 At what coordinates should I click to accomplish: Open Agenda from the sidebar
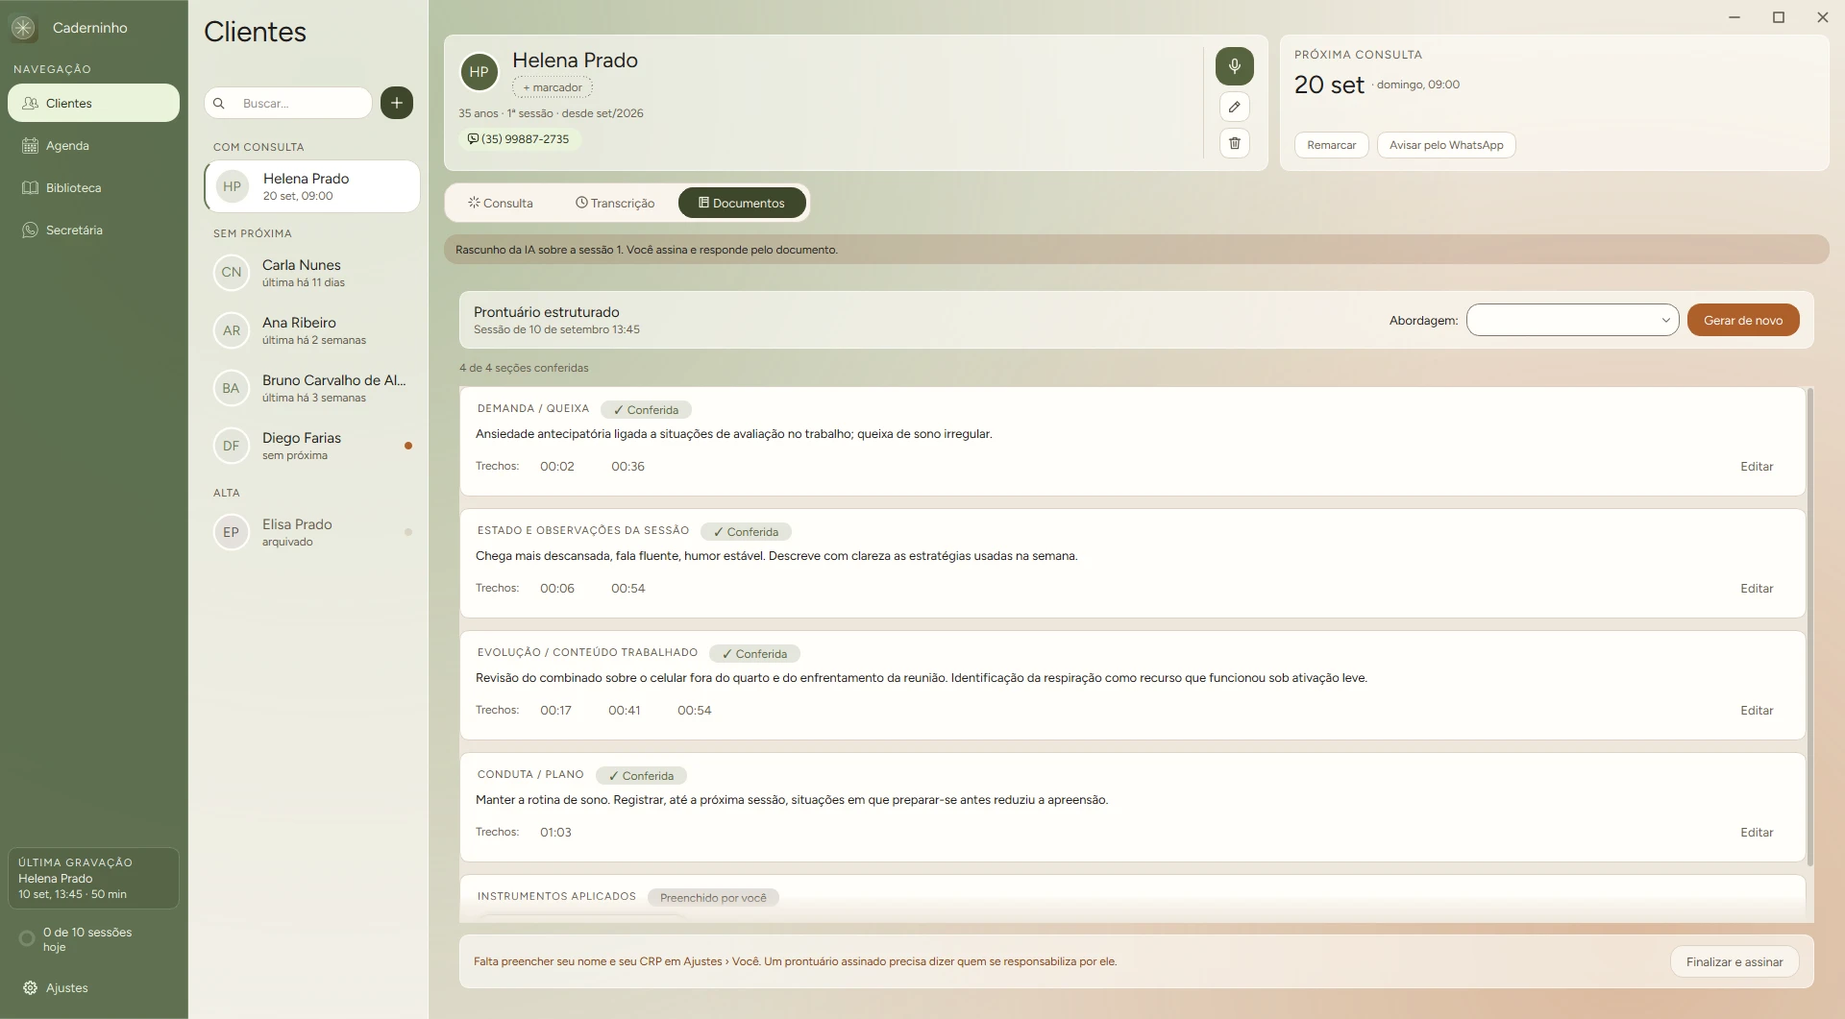click(93, 146)
